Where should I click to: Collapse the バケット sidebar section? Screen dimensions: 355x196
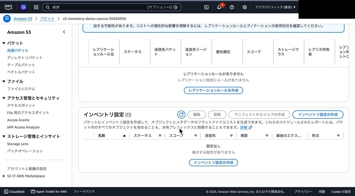[4, 43]
